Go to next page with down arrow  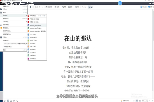[42, 7]
